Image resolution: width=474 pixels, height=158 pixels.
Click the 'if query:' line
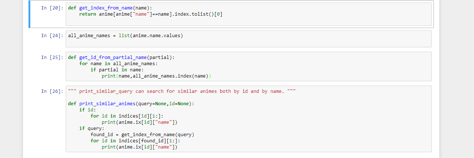[x=92, y=128]
